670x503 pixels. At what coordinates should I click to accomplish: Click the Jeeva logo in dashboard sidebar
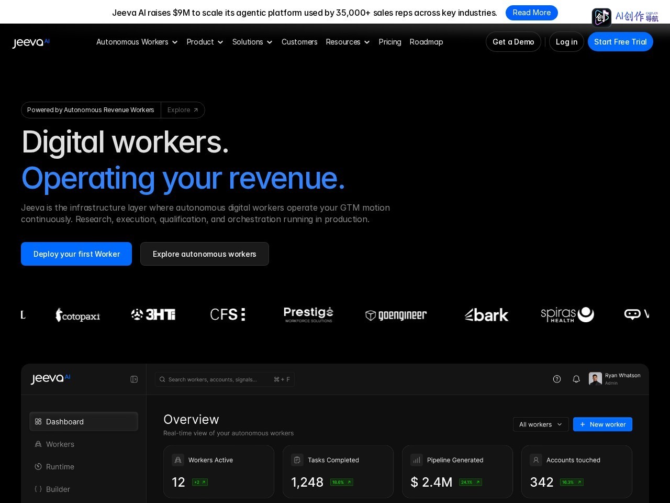(x=50, y=378)
